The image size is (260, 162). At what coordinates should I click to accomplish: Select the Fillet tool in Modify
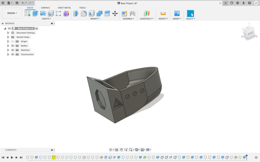coord(84,14)
